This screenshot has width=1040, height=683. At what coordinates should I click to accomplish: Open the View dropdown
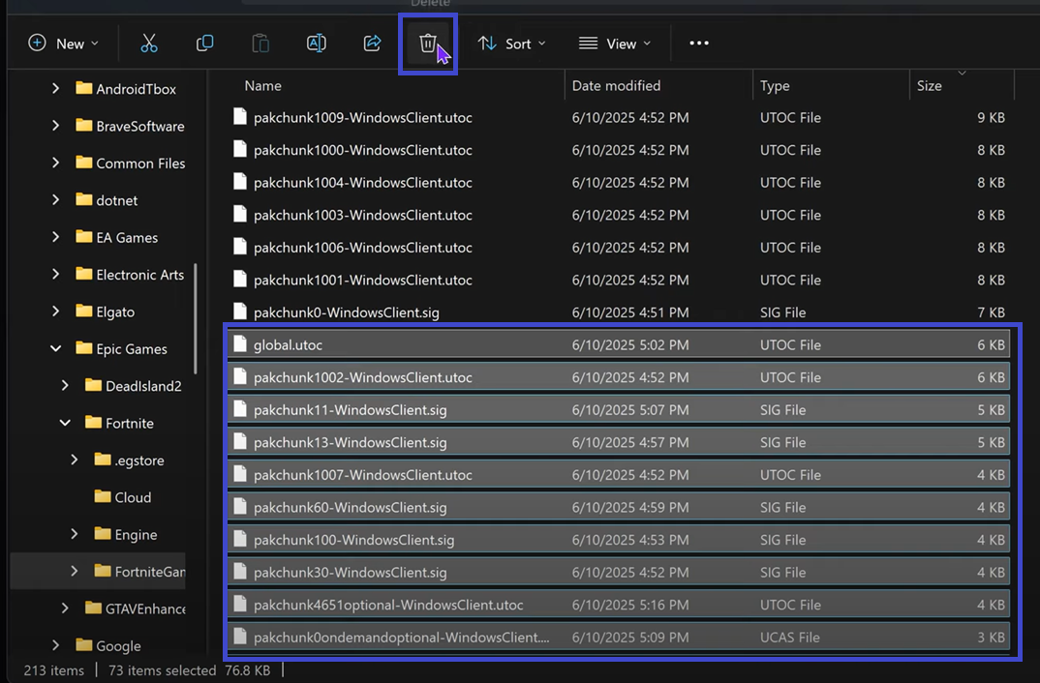pos(614,44)
